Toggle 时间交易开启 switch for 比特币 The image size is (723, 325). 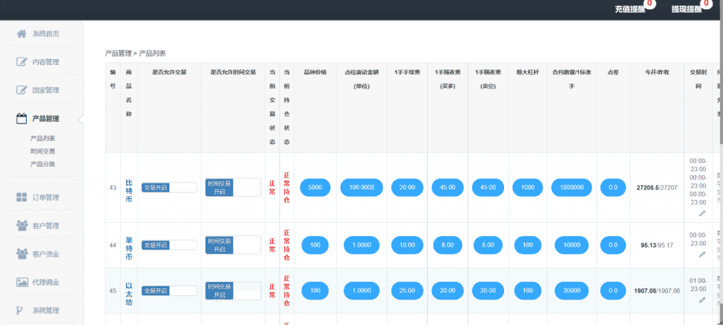pyautogui.click(x=233, y=188)
